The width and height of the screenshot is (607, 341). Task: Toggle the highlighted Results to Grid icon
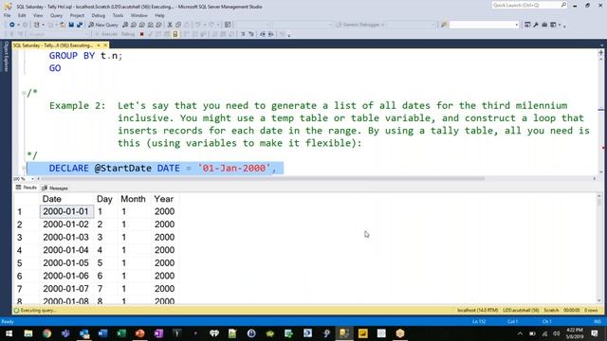pos(175,34)
